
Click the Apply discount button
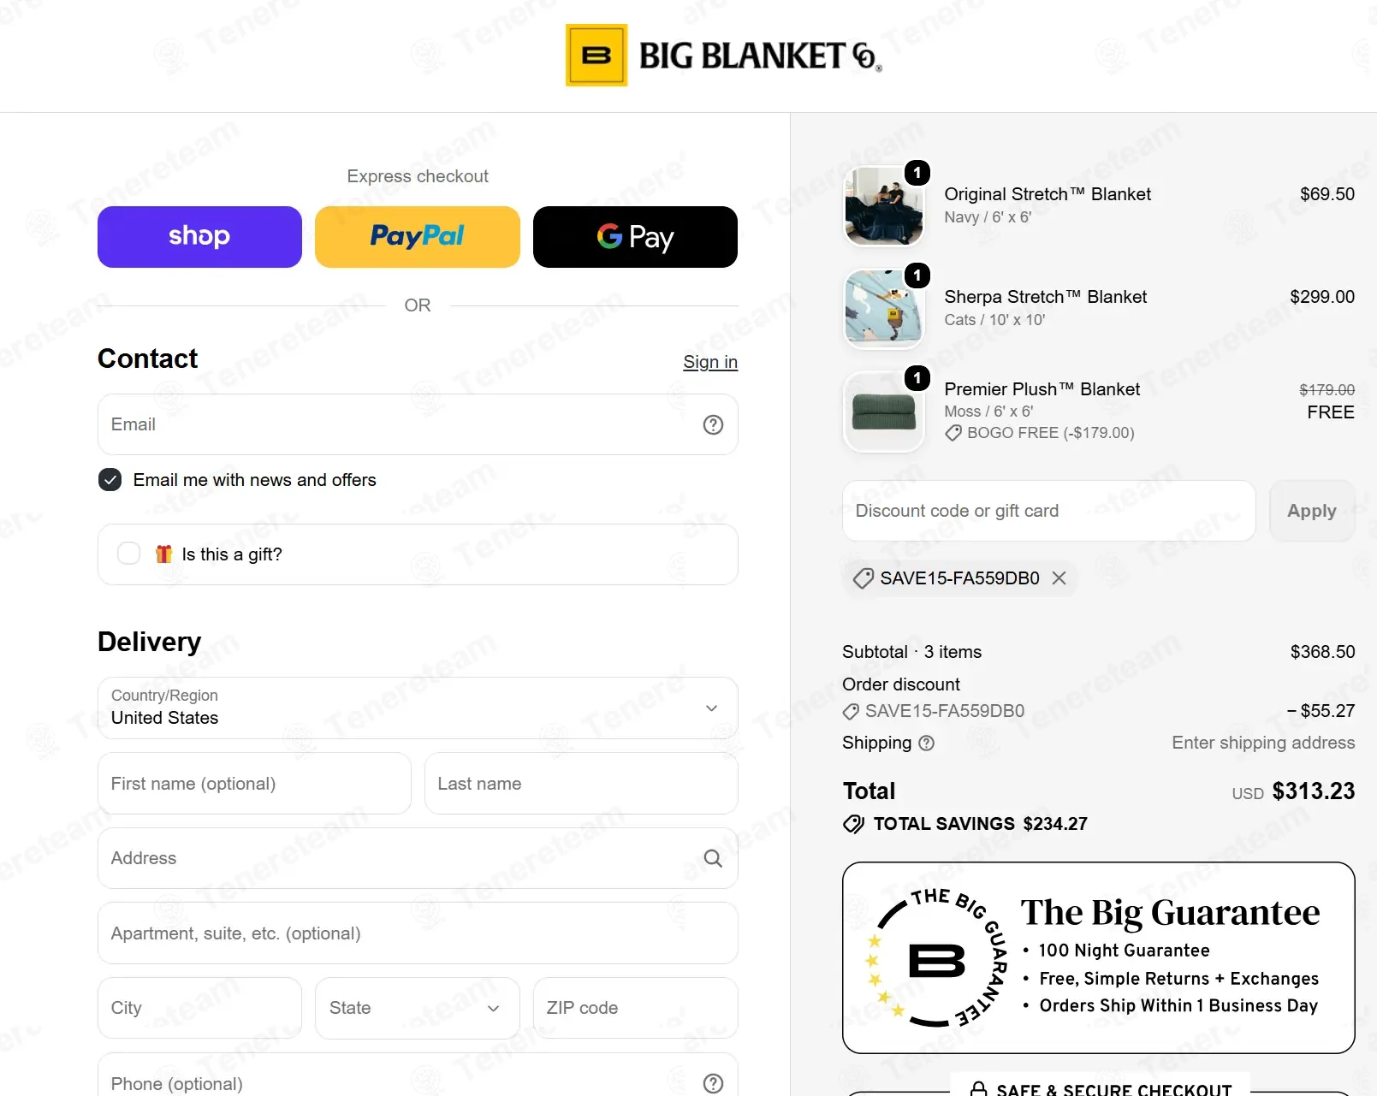(1312, 511)
